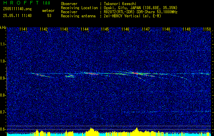Click time axis label 1142
214x136 pixels.
[44, 29]
